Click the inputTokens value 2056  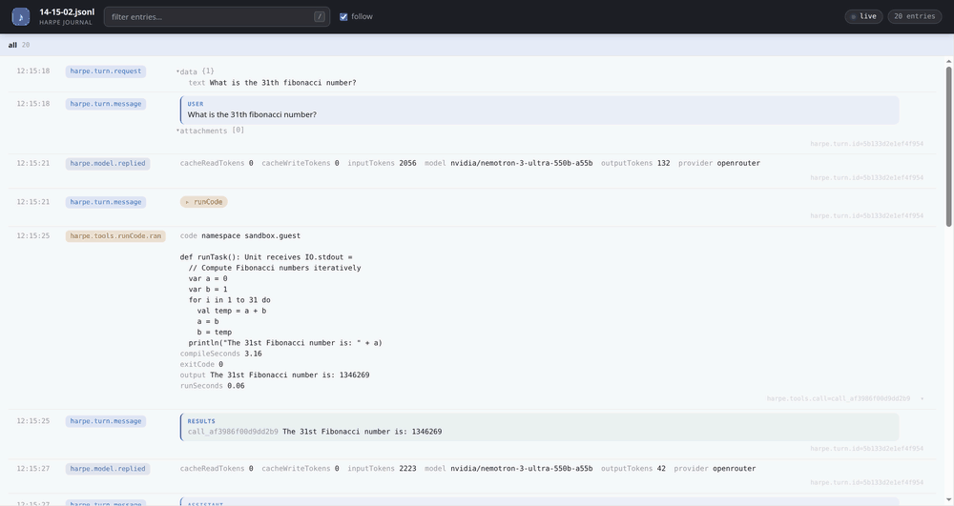[x=407, y=163]
